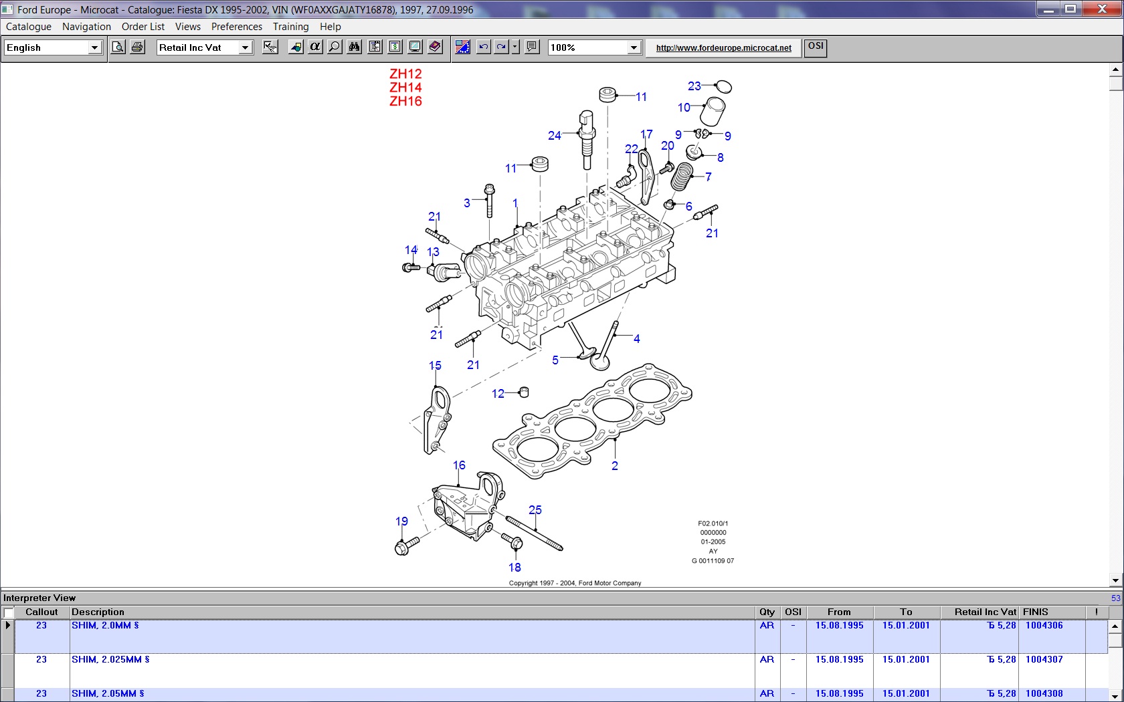This screenshot has height=702, width=1124.
Task: Click callout 18 bolt label
Action: coord(514,568)
